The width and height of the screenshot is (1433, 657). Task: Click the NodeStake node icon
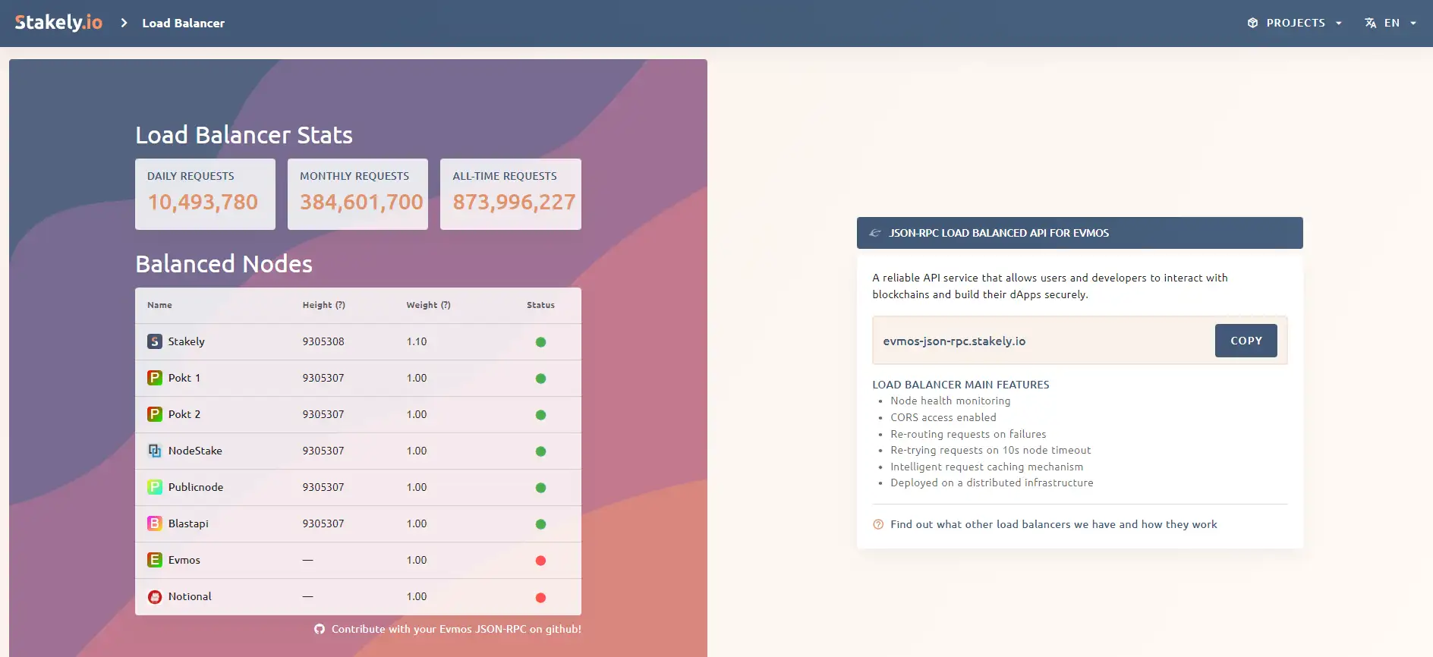[155, 451]
